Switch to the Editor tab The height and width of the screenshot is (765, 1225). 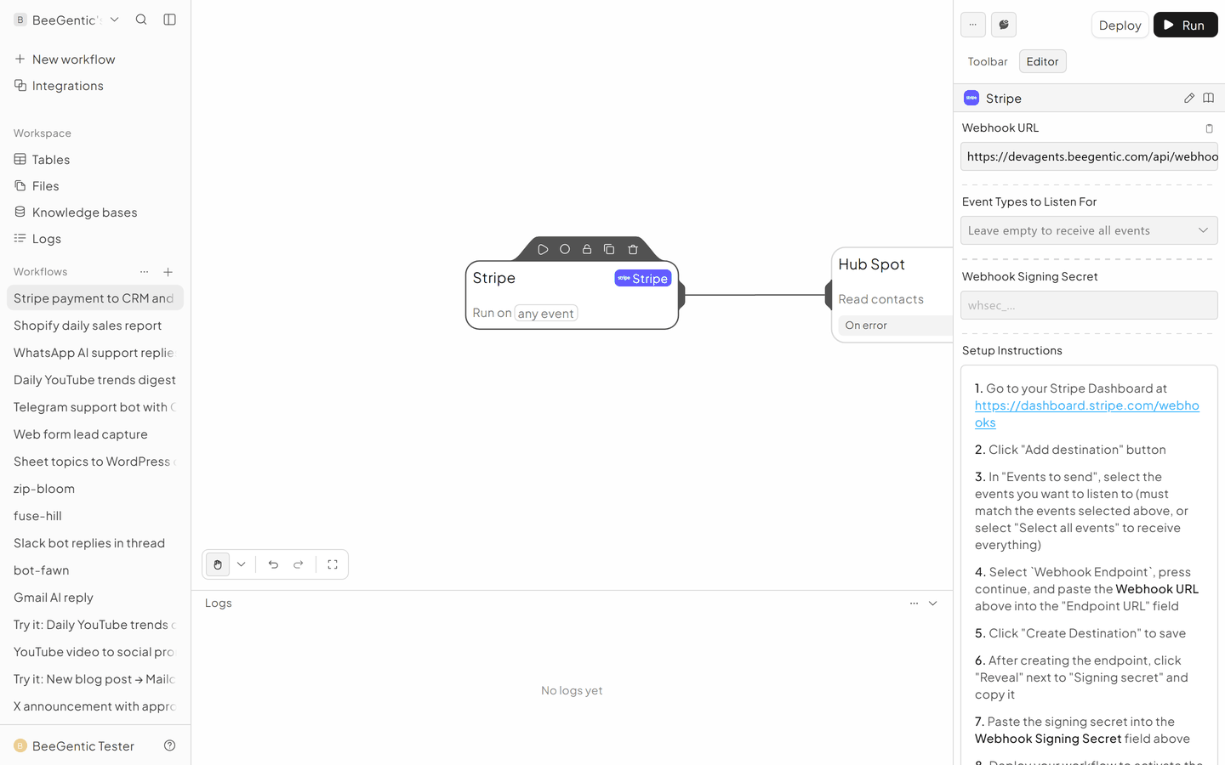(1042, 61)
